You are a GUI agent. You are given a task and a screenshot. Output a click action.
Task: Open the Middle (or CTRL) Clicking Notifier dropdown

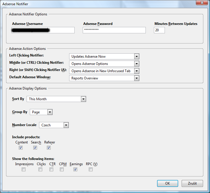104,64
